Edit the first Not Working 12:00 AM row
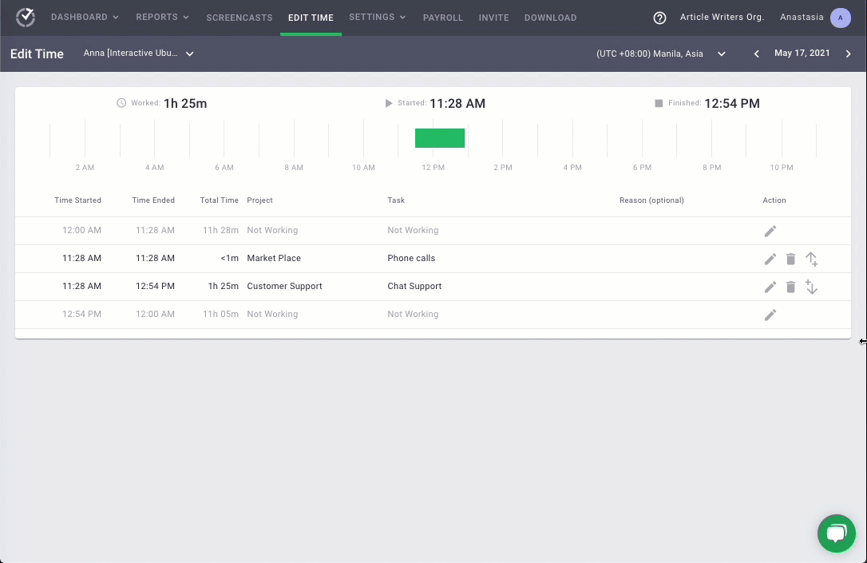867x563 pixels. point(770,231)
